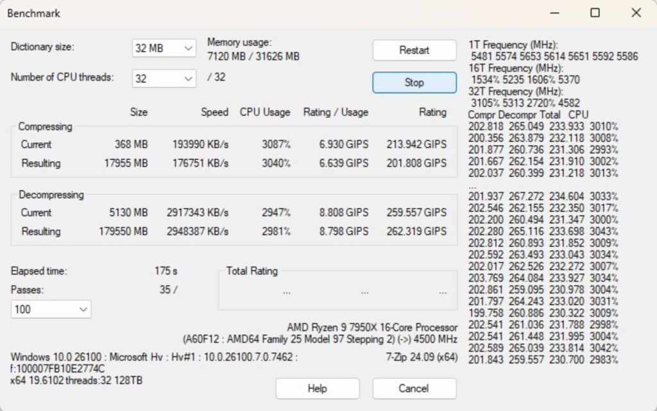
Task: Click the last log row 201.843 259.557
Action: (x=543, y=360)
